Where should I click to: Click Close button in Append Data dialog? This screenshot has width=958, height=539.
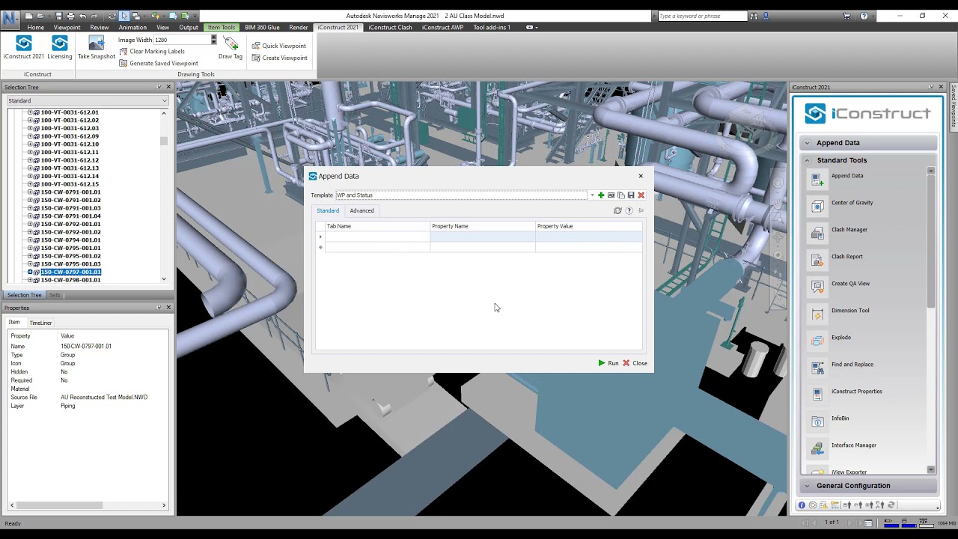point(635,363)
